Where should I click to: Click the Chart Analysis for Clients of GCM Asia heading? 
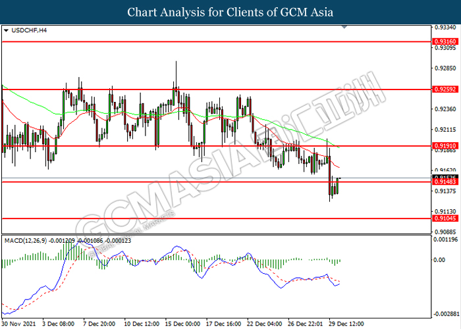click(230, 12)
